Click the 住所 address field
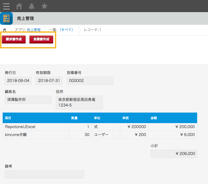This screenshot has width=208, height=184. [x=79, y=103]
